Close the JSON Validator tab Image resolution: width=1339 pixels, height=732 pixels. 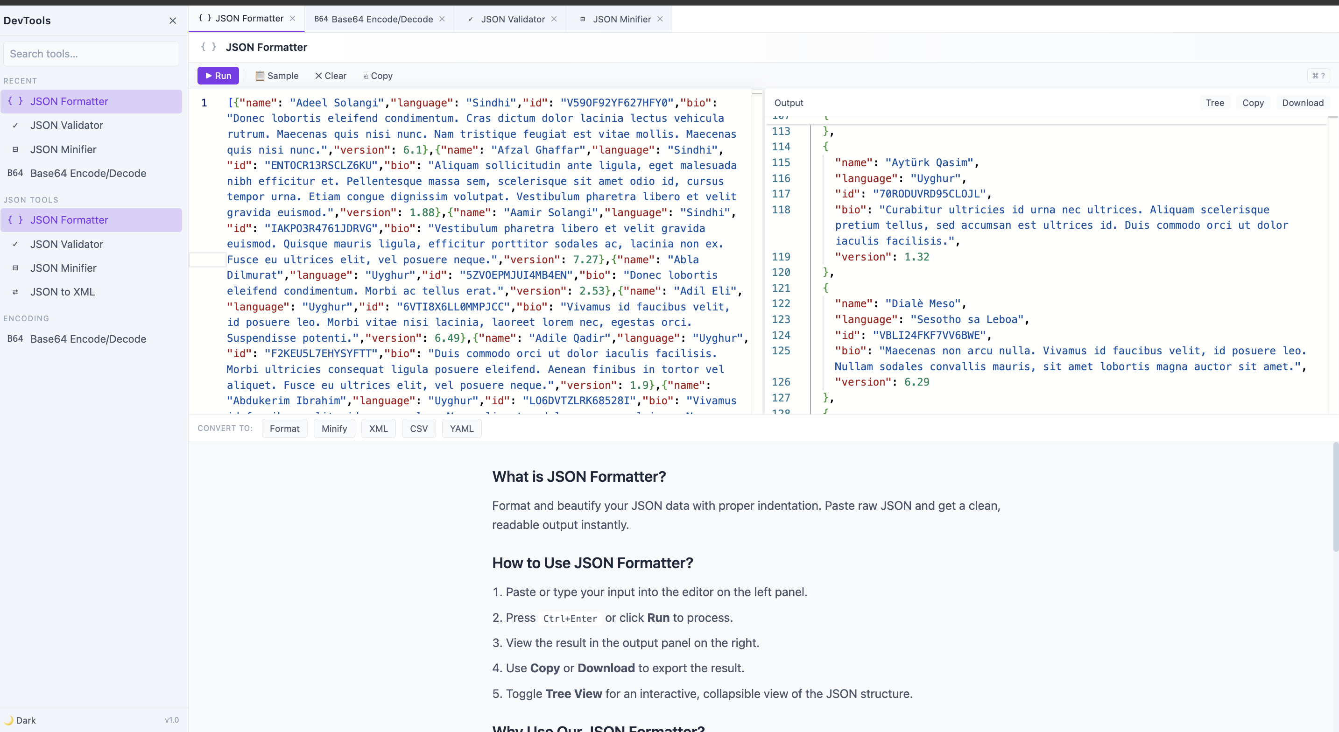554,19
